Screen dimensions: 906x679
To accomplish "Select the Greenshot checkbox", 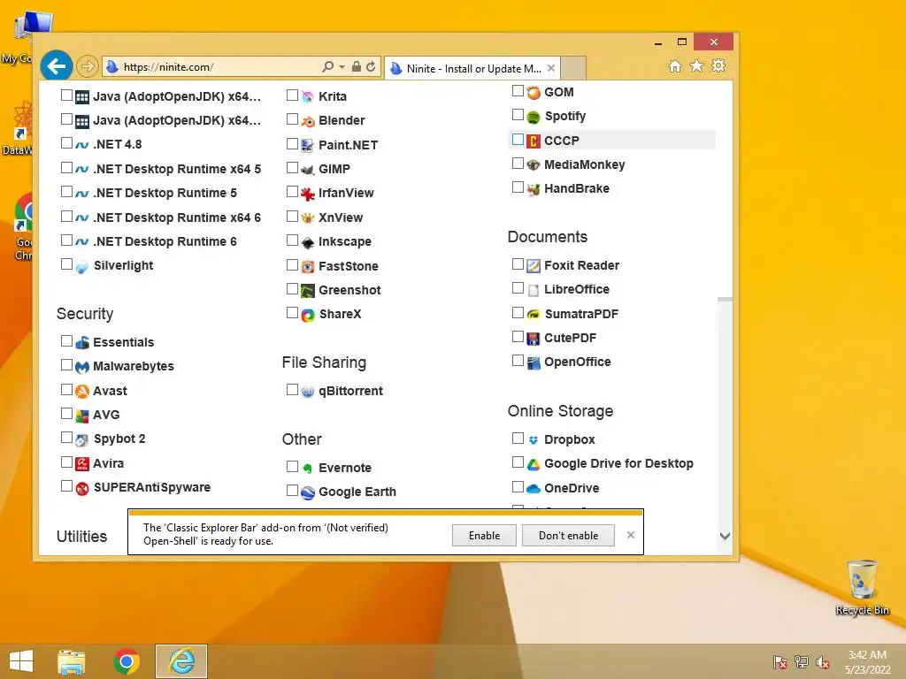I will pos(292,289).
